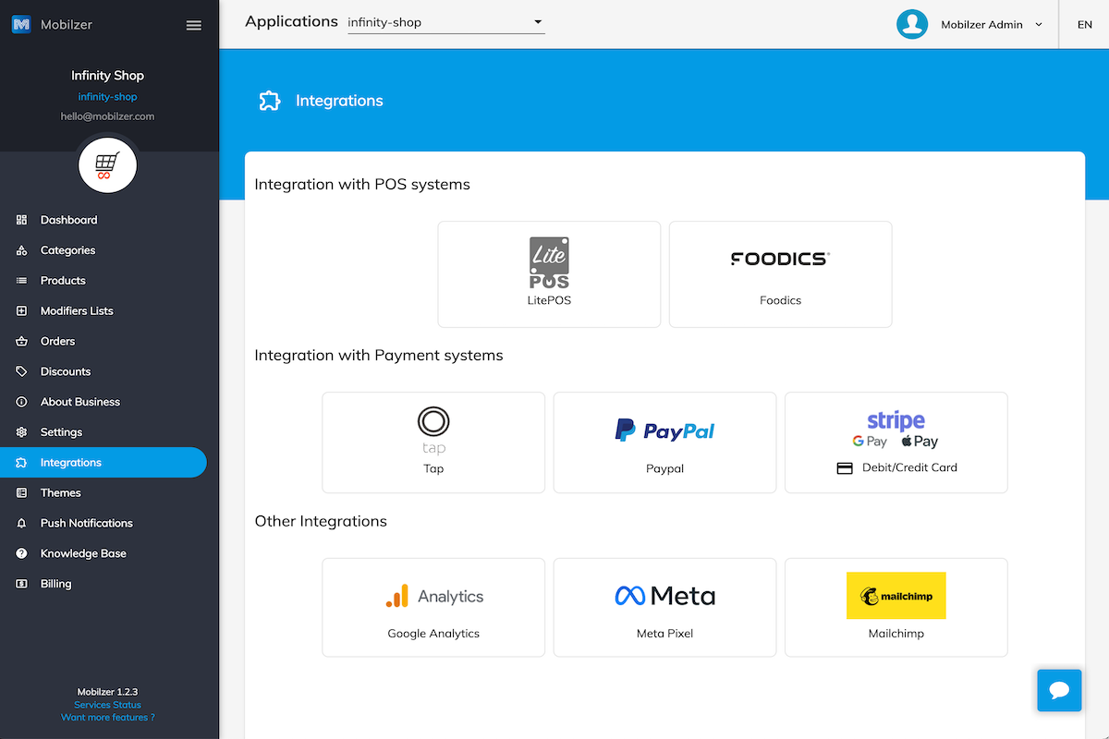Collapse sidebar with hamburger menu icon

pos(194,25)
